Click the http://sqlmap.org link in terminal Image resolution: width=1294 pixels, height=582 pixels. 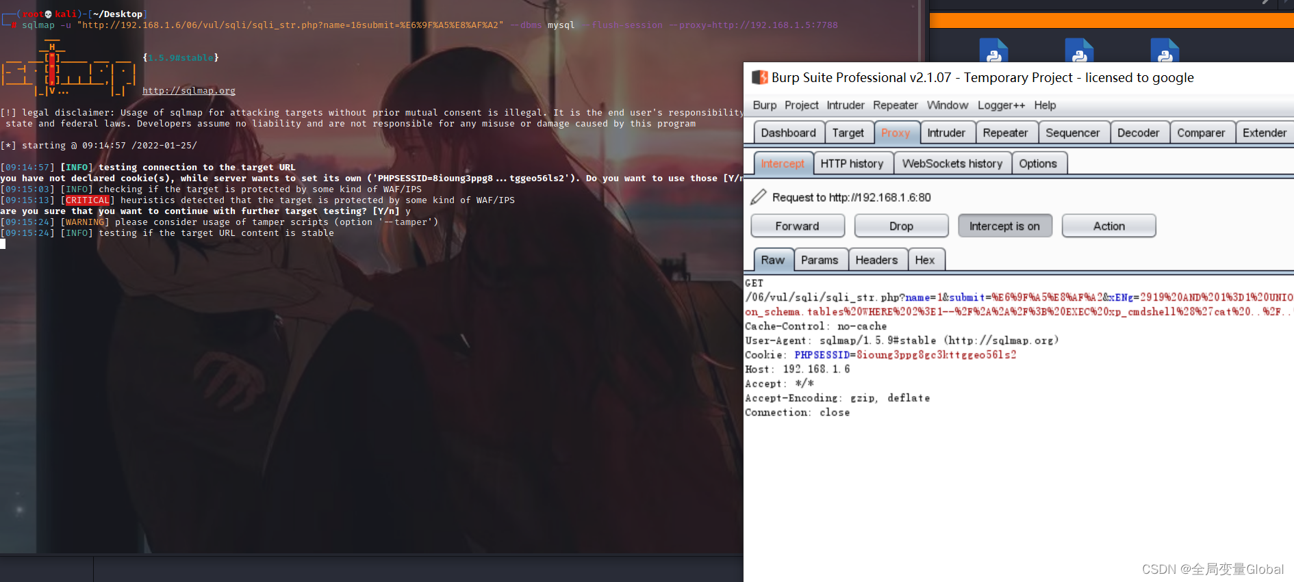(189, 91)
